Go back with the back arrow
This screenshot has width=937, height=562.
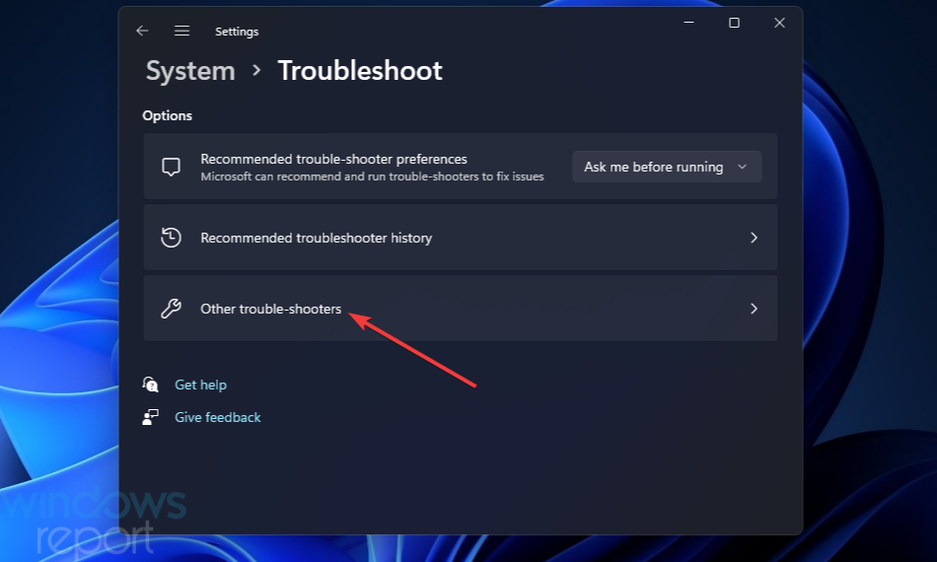[x=142, y=31]
